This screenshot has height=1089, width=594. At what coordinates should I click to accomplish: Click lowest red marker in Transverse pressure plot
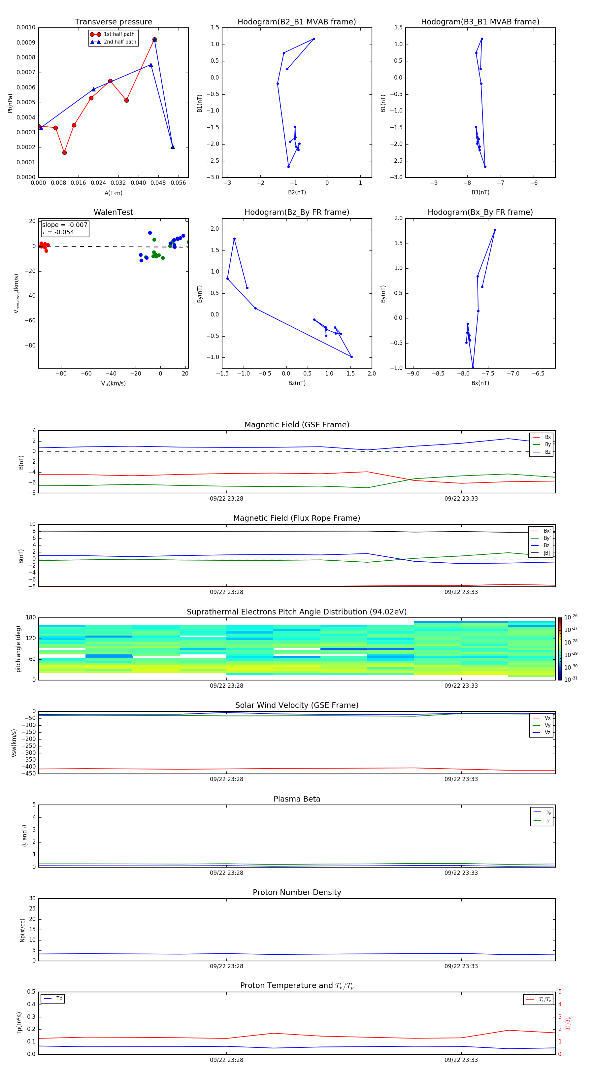pyautogui.click(x=64, y=152)
